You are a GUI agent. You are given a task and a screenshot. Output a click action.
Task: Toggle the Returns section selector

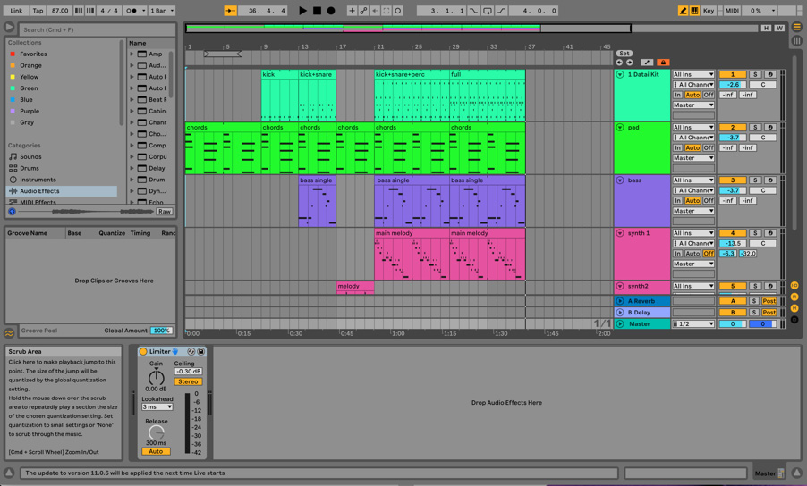[794, 297]
